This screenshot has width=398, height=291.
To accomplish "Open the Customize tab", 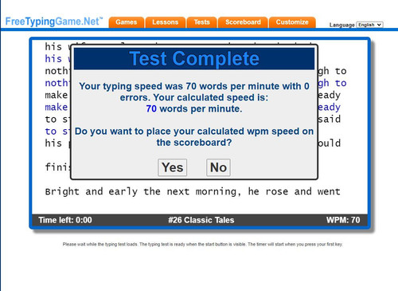I will pos(292,22).
